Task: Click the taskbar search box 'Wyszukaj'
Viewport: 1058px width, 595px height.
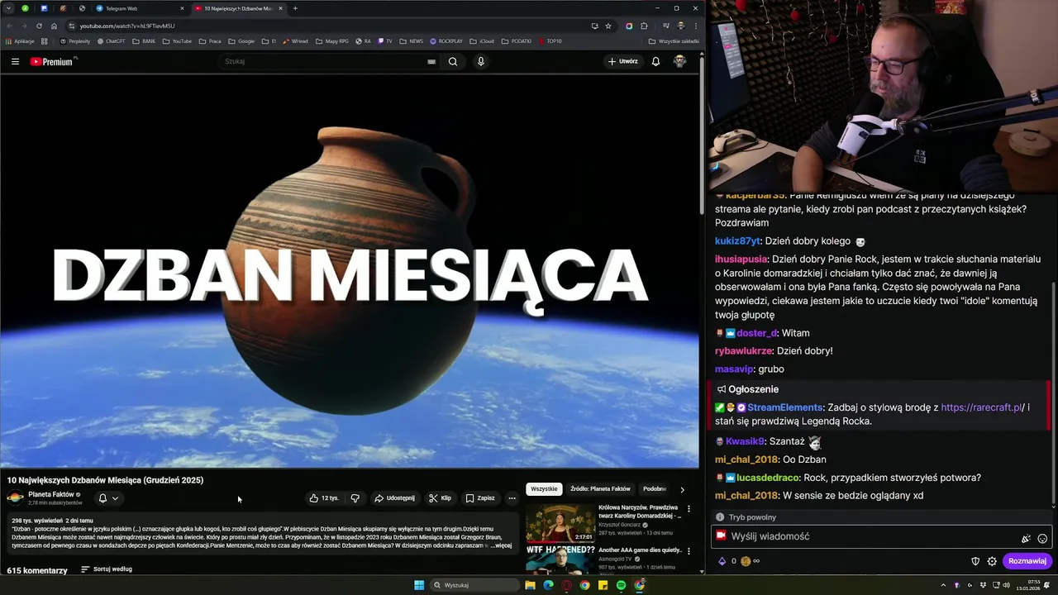Action: [x=475, y=585]
